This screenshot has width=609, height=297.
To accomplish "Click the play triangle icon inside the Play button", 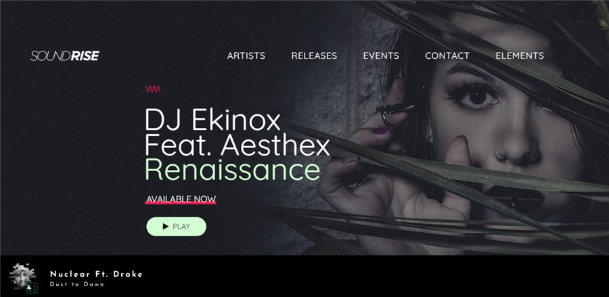I will pos(166,227).
